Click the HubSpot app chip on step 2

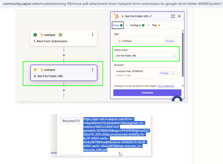(48, 70)
